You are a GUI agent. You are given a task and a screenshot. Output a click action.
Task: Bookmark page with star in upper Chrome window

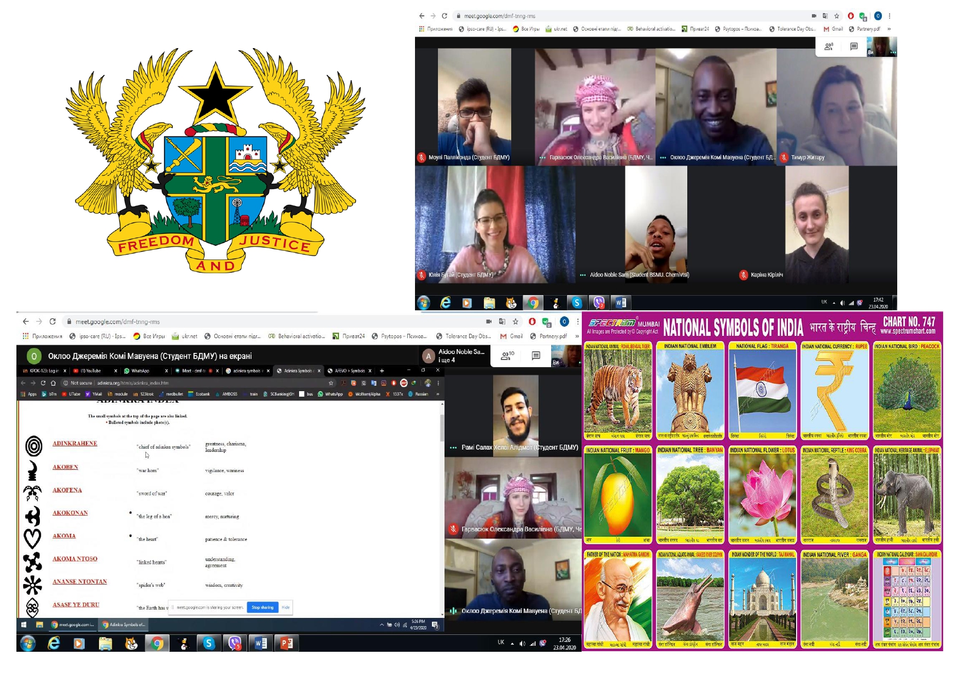(837, 16)
